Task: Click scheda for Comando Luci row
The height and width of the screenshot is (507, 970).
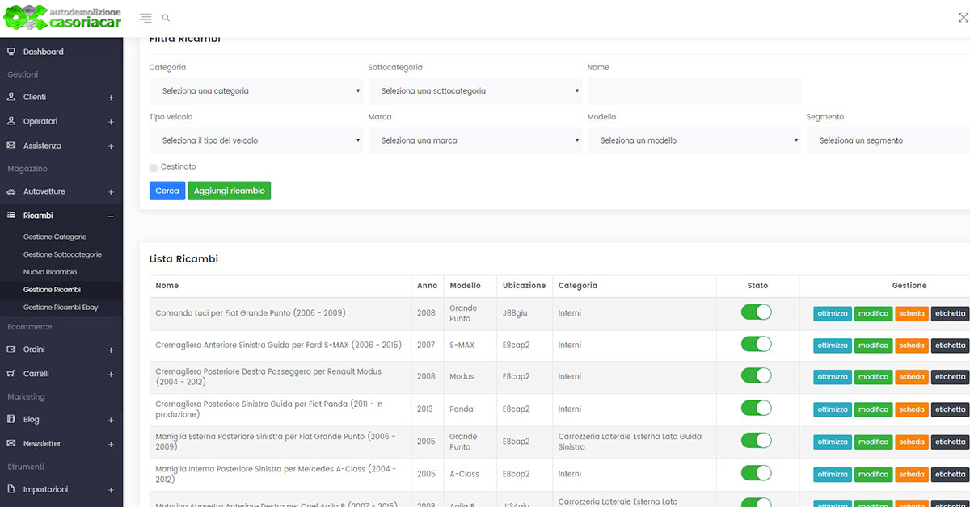Action: [x=912, y=313]
